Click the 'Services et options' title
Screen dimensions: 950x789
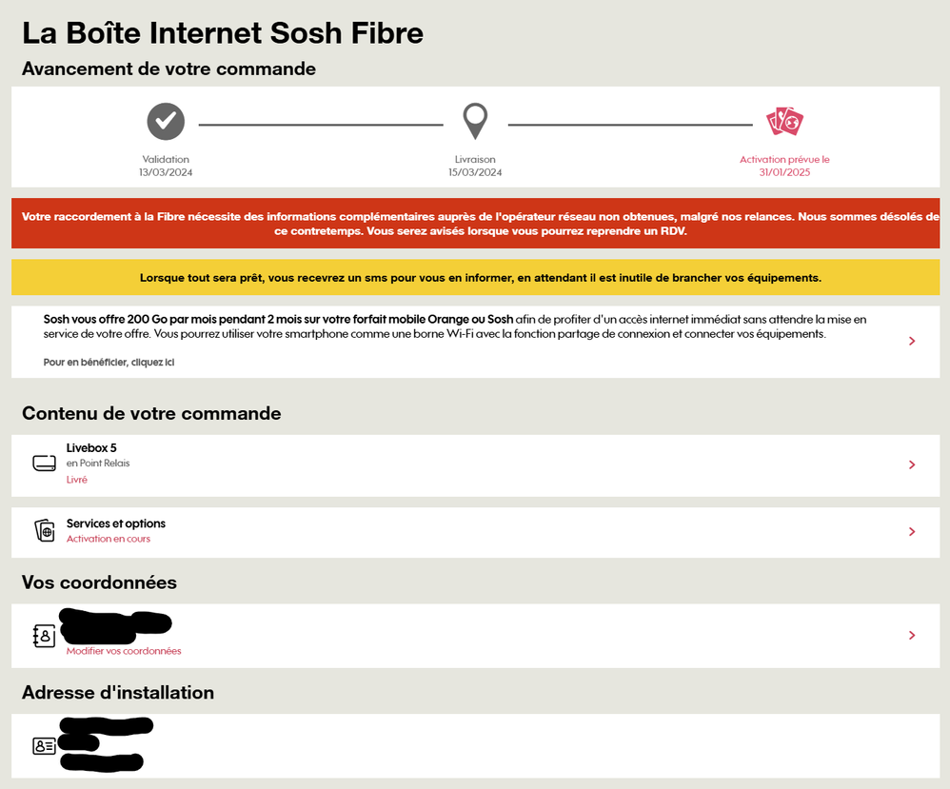pos(116,523)
